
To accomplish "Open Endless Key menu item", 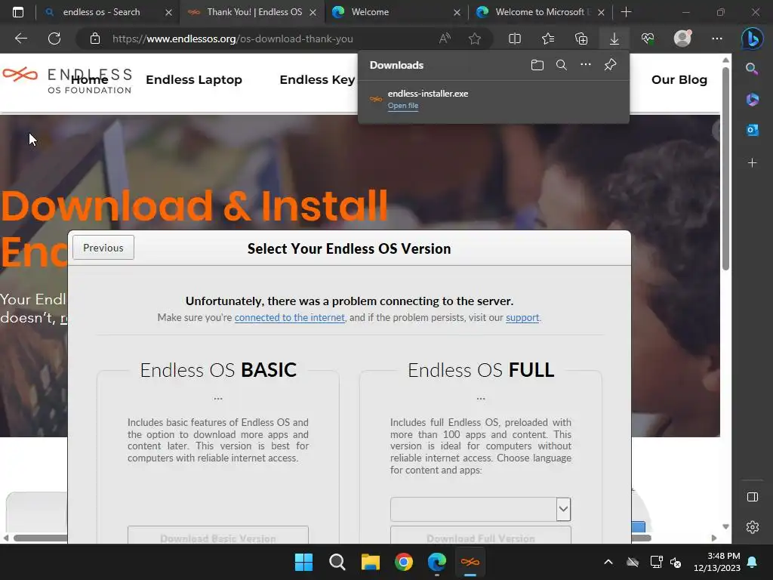I will click(x=317, y=79).
